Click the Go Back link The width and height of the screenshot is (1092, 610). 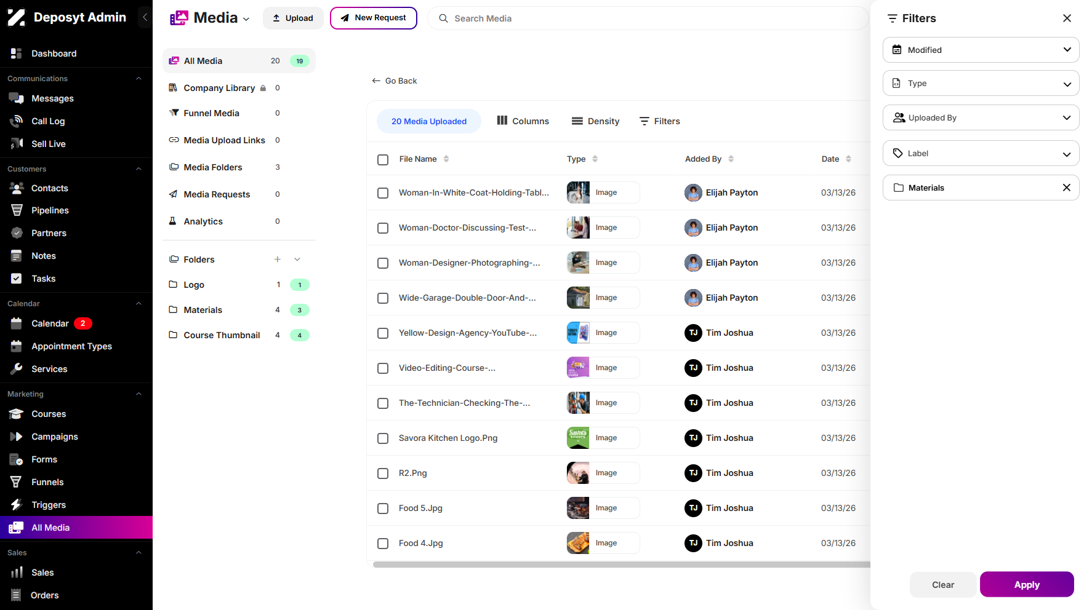click(x=395, y=81)
